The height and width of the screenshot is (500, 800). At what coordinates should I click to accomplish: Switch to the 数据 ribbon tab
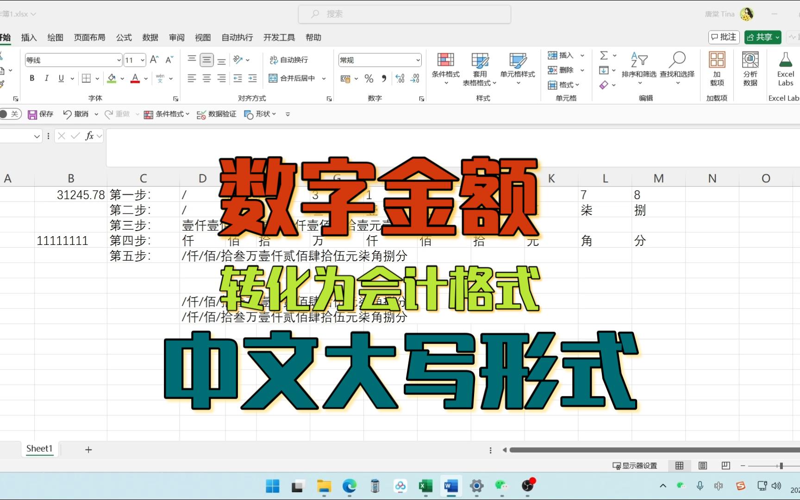tap(150, 37)
